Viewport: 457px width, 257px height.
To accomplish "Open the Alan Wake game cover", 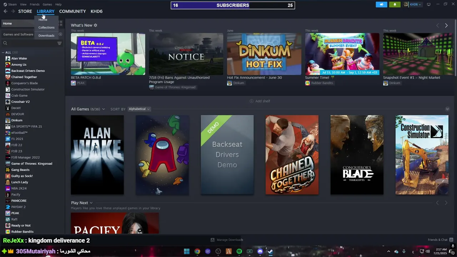I will coord(97,155).
